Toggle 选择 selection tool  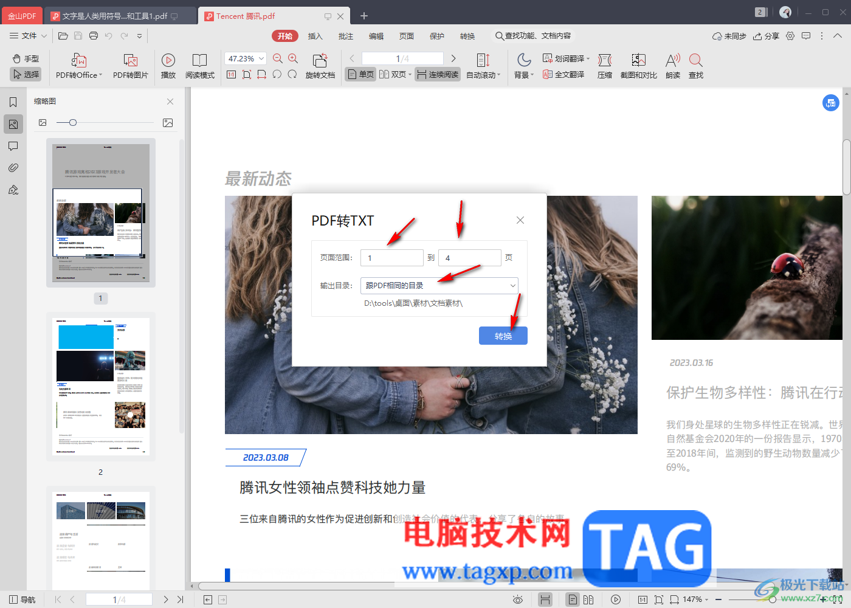(26, 74)
